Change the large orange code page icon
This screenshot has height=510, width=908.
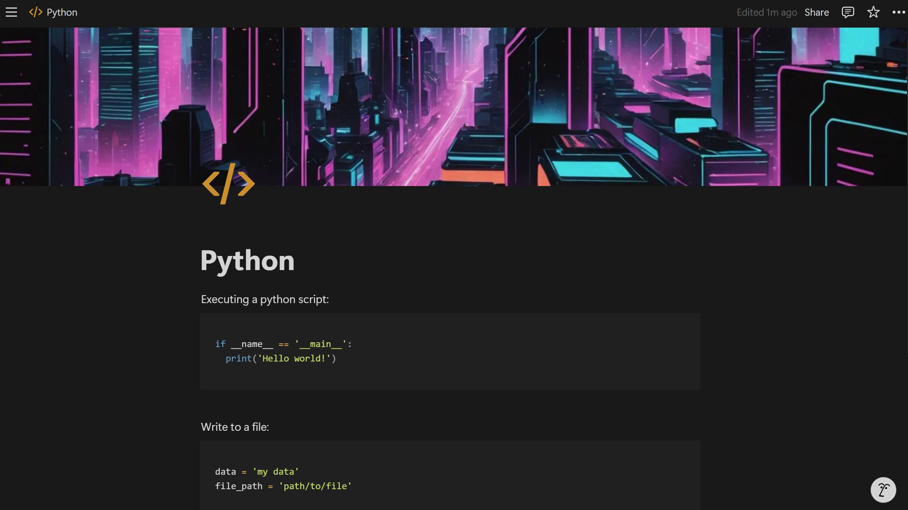[228, 183]
